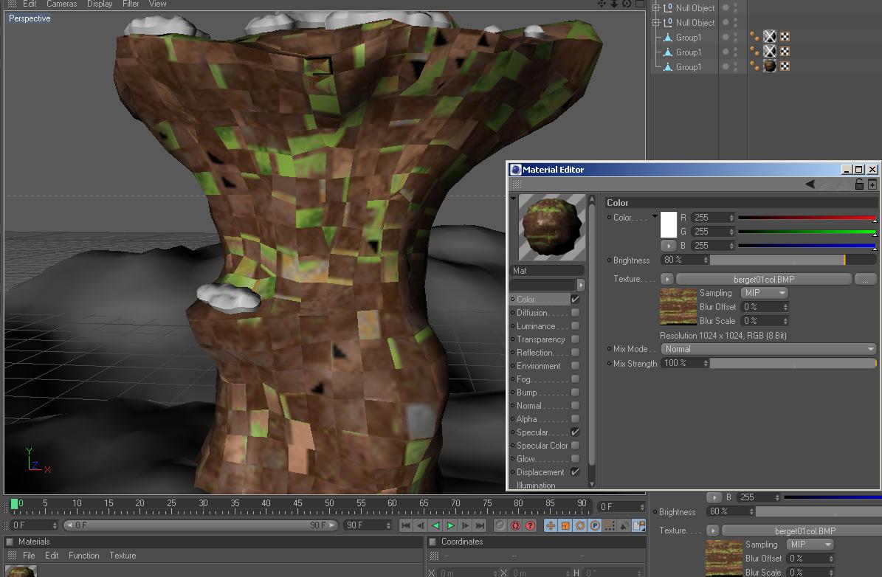Image resolution: width=882 pixels, height=577 pixels.
Task: Expand the second Null Object tree node
Action: tap(656, 22)
